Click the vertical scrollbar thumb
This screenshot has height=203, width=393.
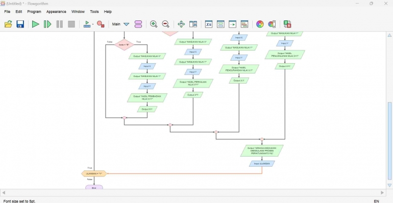tap(389, 141)
